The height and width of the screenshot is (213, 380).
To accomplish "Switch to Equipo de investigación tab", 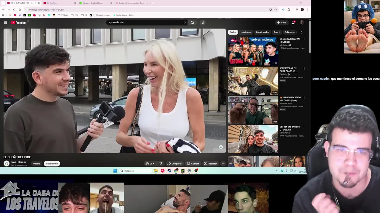I will coord(132,3).
